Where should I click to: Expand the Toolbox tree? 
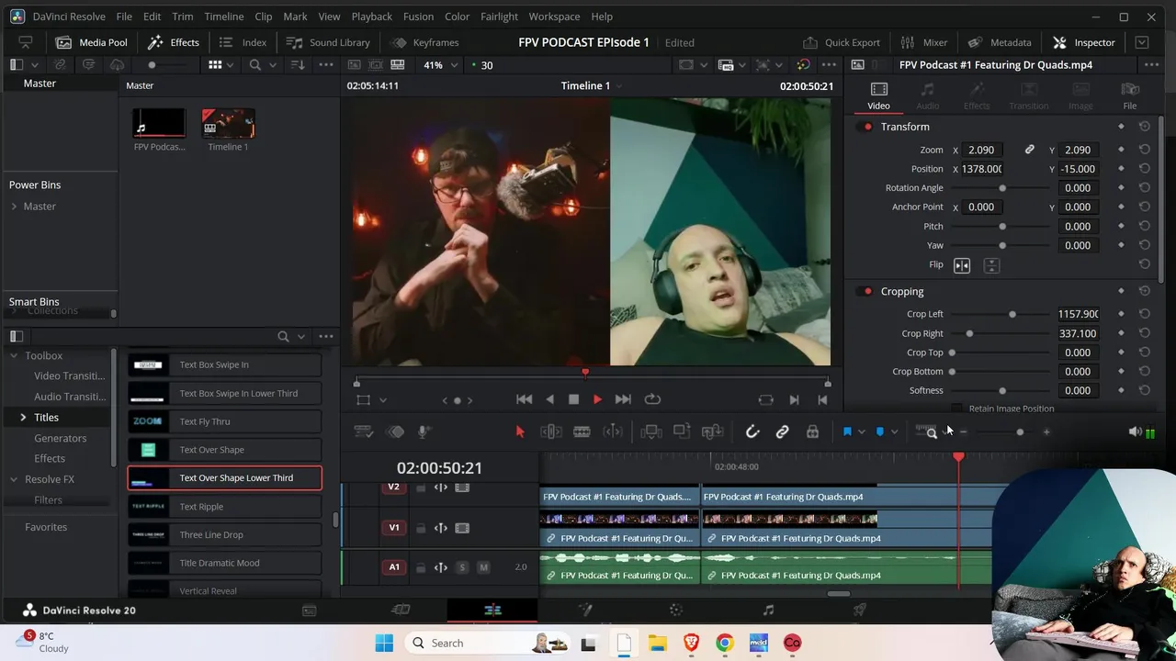pyautogui.click(x=14, y=356)
